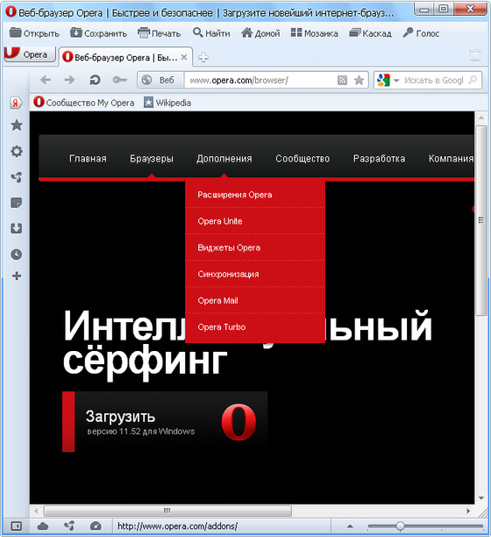Open the Сообщество site menu
The image size is (491, 537).
[x=302, y=159]
